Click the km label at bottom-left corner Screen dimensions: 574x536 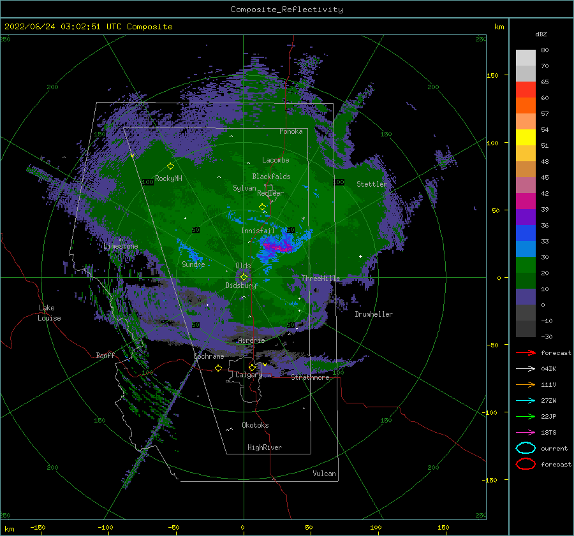tap(10, 529)
